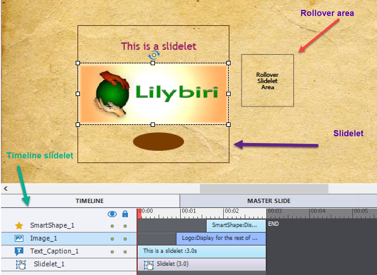
Task: Select the brown oval shape in the slidelet
Action: [x=158, y=141]
